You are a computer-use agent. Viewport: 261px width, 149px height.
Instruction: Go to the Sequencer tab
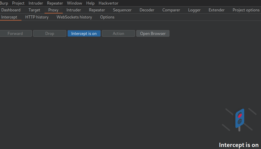coord(122,10)
